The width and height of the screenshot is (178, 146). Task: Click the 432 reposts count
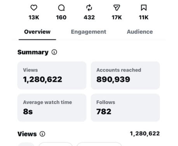tap(89, 18)
